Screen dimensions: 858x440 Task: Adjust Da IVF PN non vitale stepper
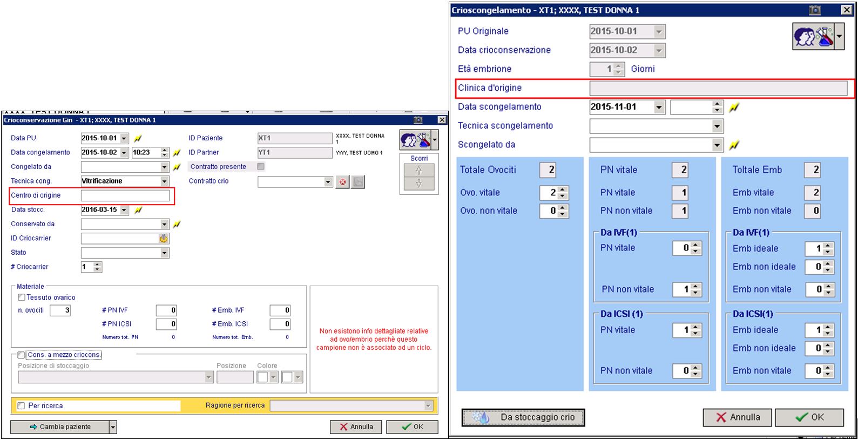(x=696, y=290)
